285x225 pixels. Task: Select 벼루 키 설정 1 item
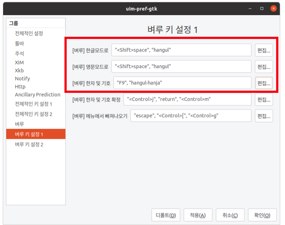[x=36, y=134]
